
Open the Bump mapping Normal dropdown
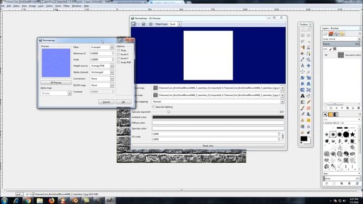(x=218, y=101)
